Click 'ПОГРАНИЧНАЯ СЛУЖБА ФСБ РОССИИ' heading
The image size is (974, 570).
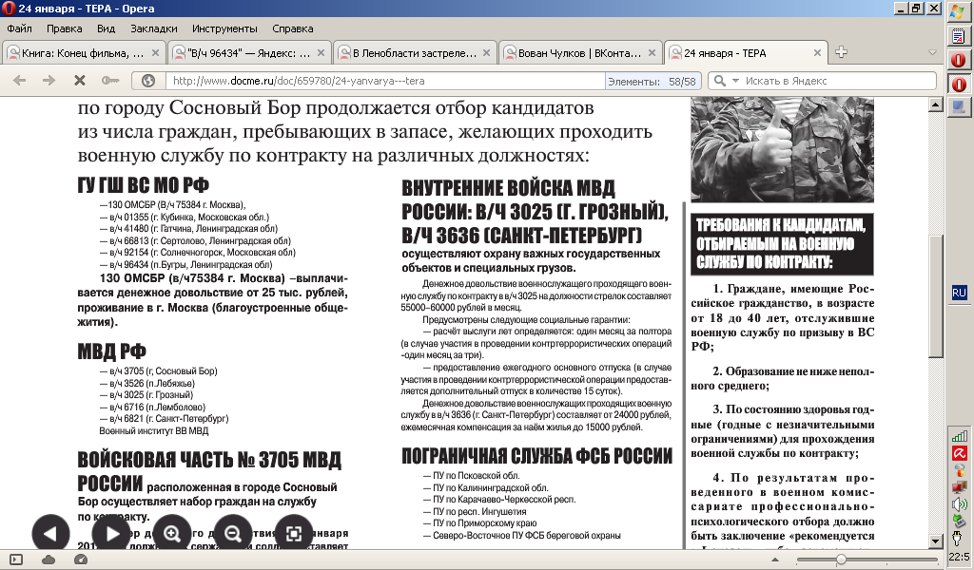click(x=536, y=456)
